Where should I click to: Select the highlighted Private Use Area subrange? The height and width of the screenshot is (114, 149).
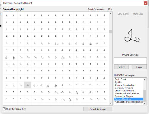click(x=129, y=99)
